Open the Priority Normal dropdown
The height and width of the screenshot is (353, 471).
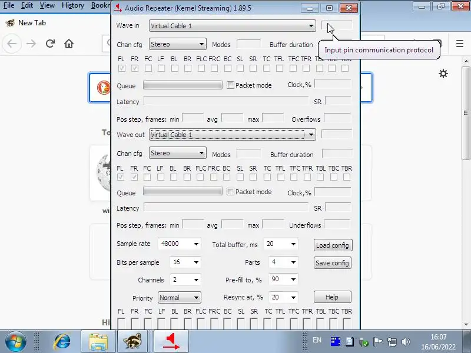point(180,298)
